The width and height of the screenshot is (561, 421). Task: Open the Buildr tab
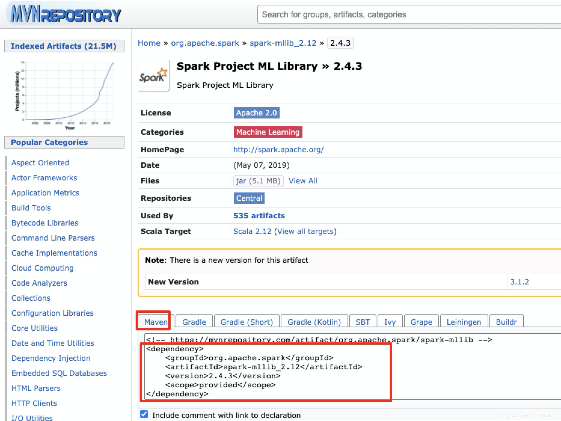point(506,322)
